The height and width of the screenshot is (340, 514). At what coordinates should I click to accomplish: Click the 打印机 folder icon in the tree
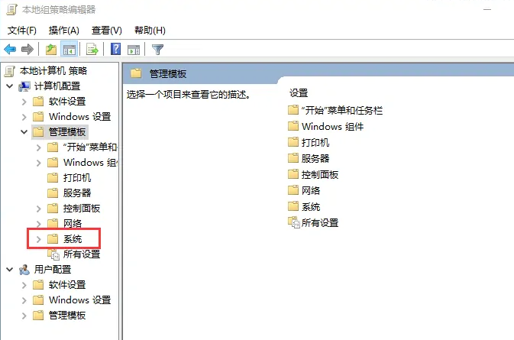(x=53, y=178)
